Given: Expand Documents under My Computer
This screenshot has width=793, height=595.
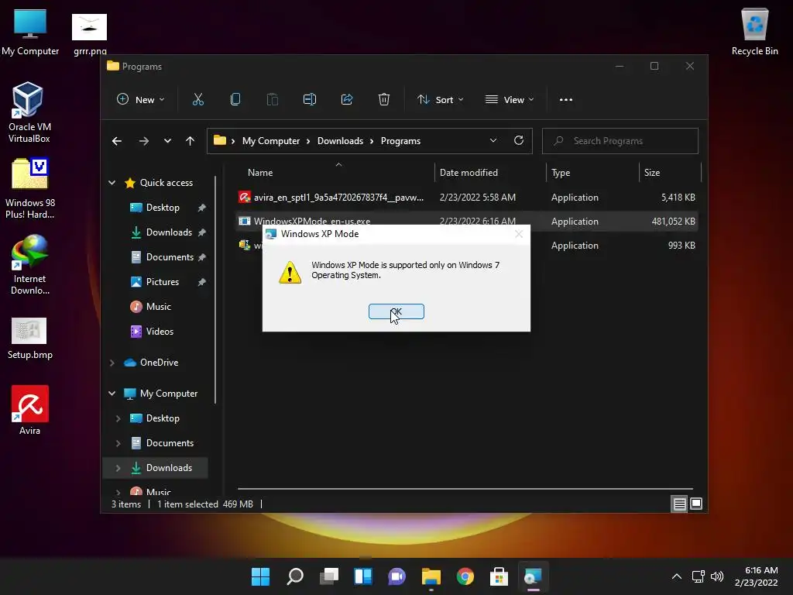Looking at the screenshot, I should (118, 443).
